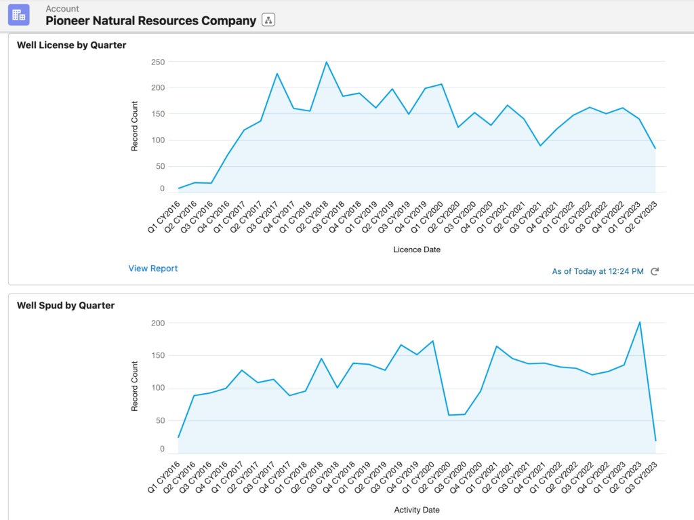
Task: Click the Pioneer Natural Resources Company title
Action: [151, 21]
